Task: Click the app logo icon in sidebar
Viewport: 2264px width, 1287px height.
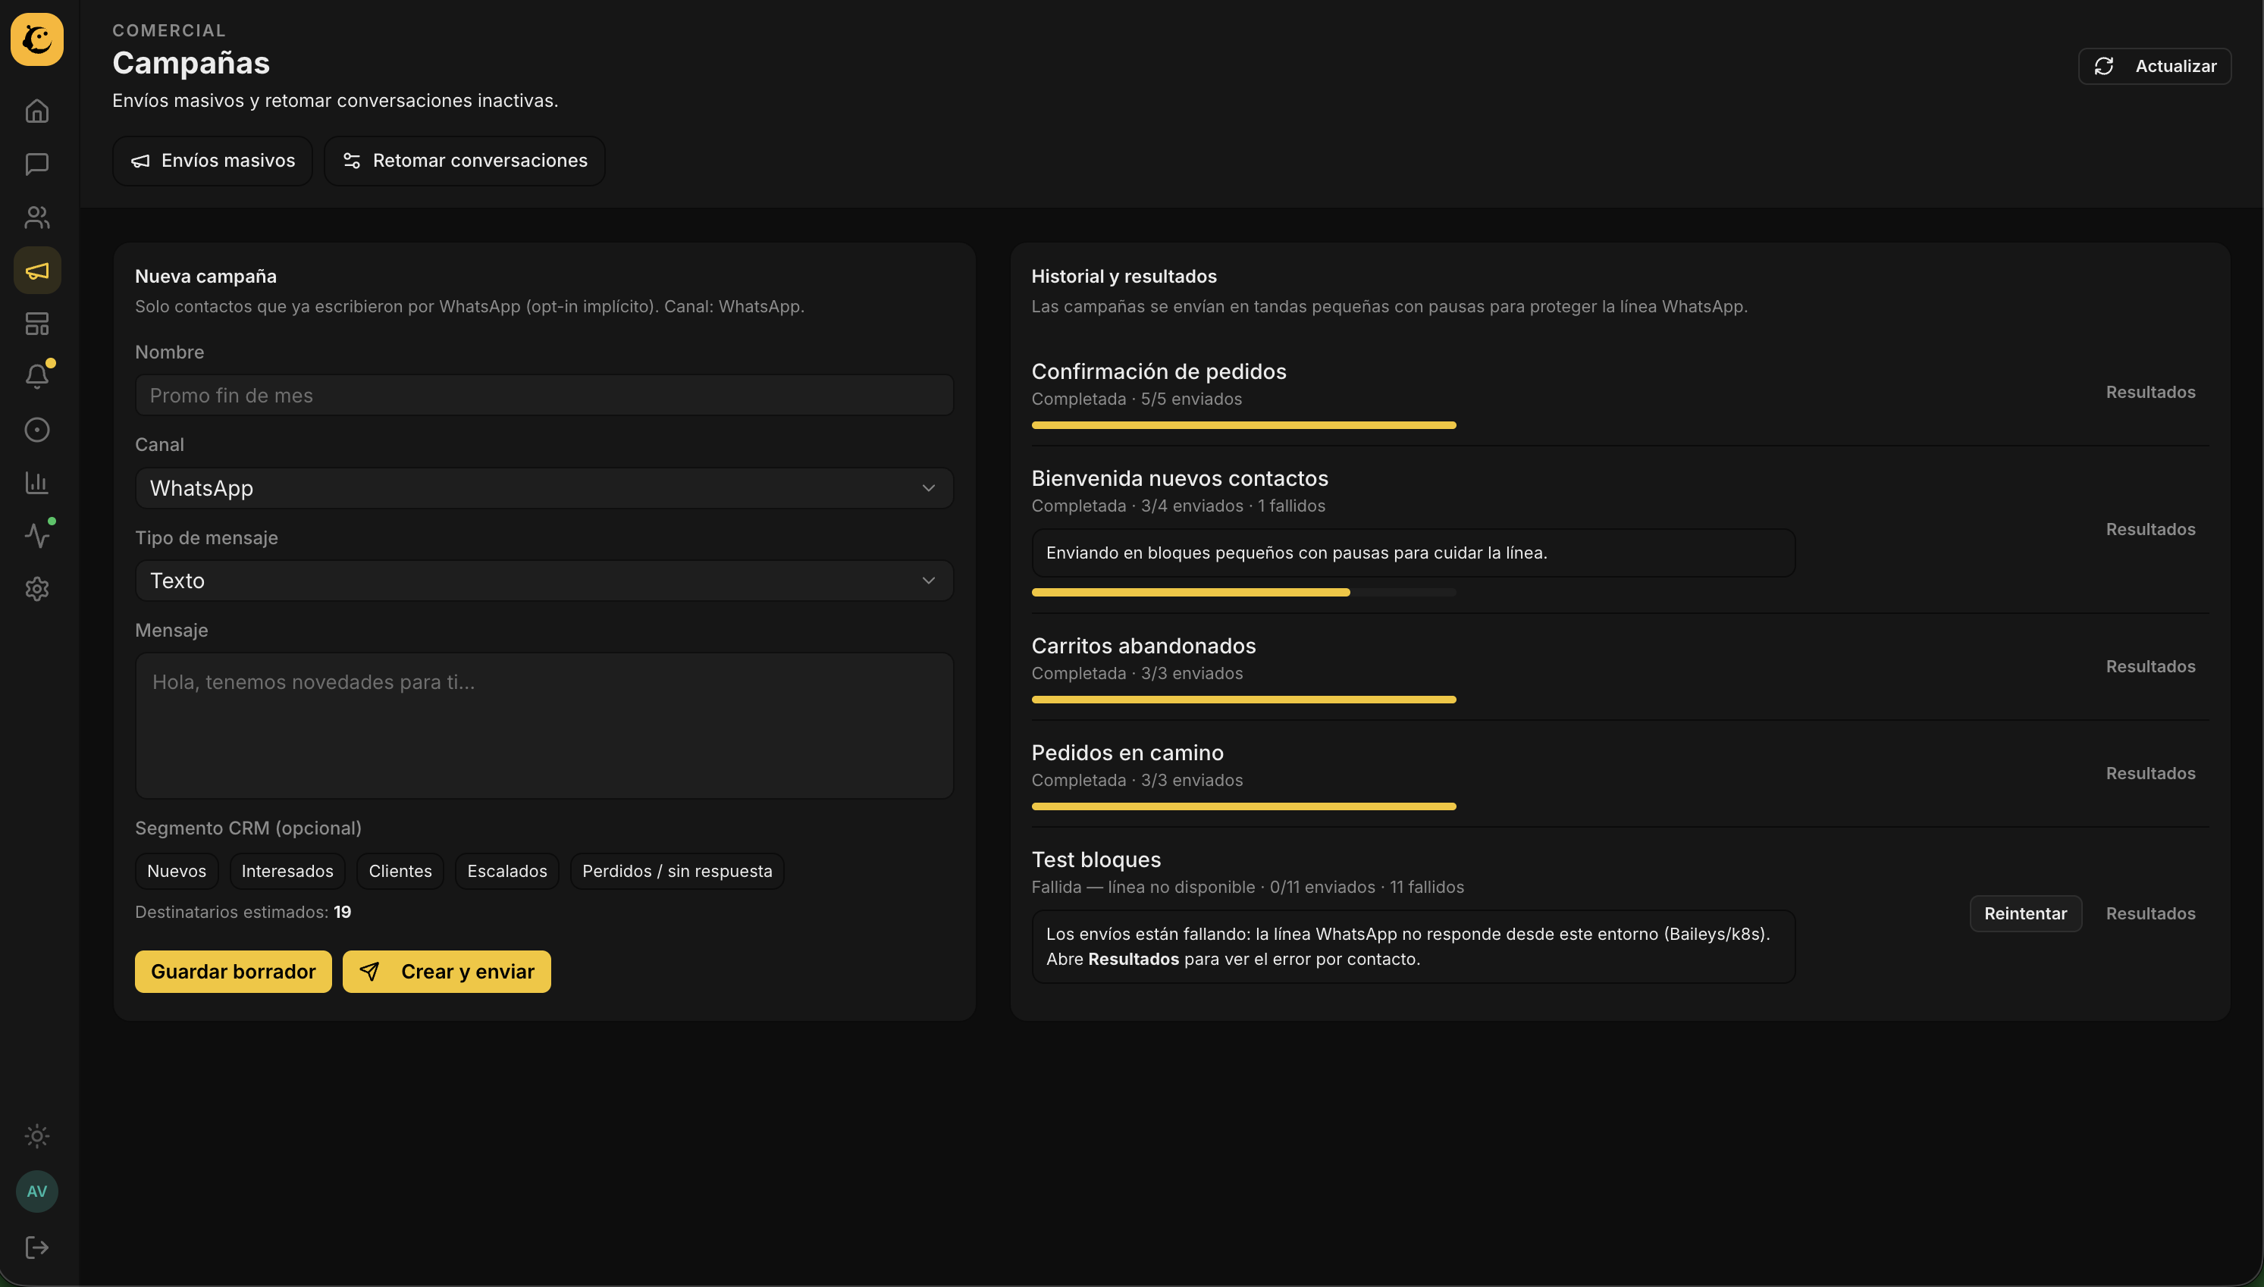Action: 37,39
